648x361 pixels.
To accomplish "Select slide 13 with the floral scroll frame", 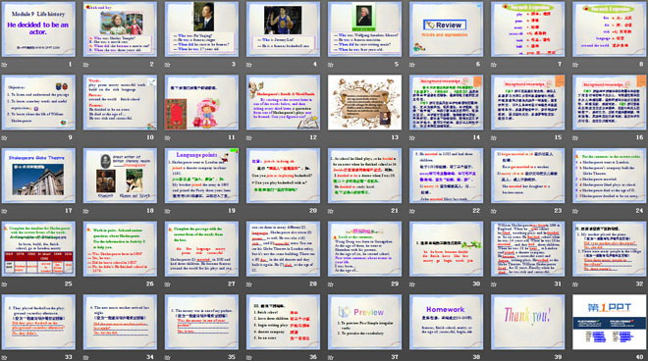I will (x=364, y=102).
